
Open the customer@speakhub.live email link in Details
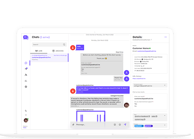147,51
